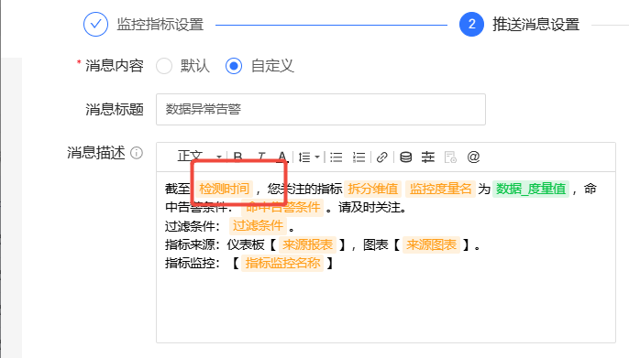Screen dimensions: 629x358
Task: Click the horizontal divider icon in the toolbar
Action: pos(428,157)
